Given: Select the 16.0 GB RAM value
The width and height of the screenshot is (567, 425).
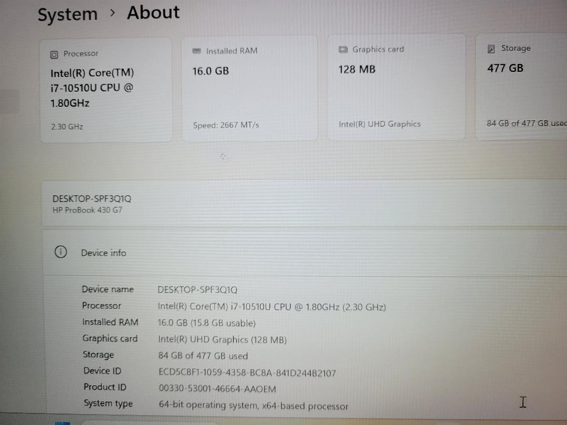Looking at the screenshot, I should tap(211, 71).
